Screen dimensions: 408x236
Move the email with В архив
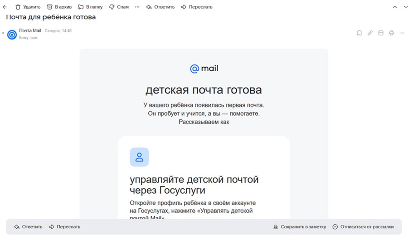click(x=59, y=7)
